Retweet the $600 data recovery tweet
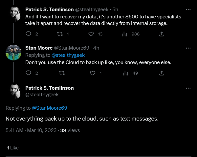Image resolution: width=197 pixels, height=157 pixels. [60, 34]
